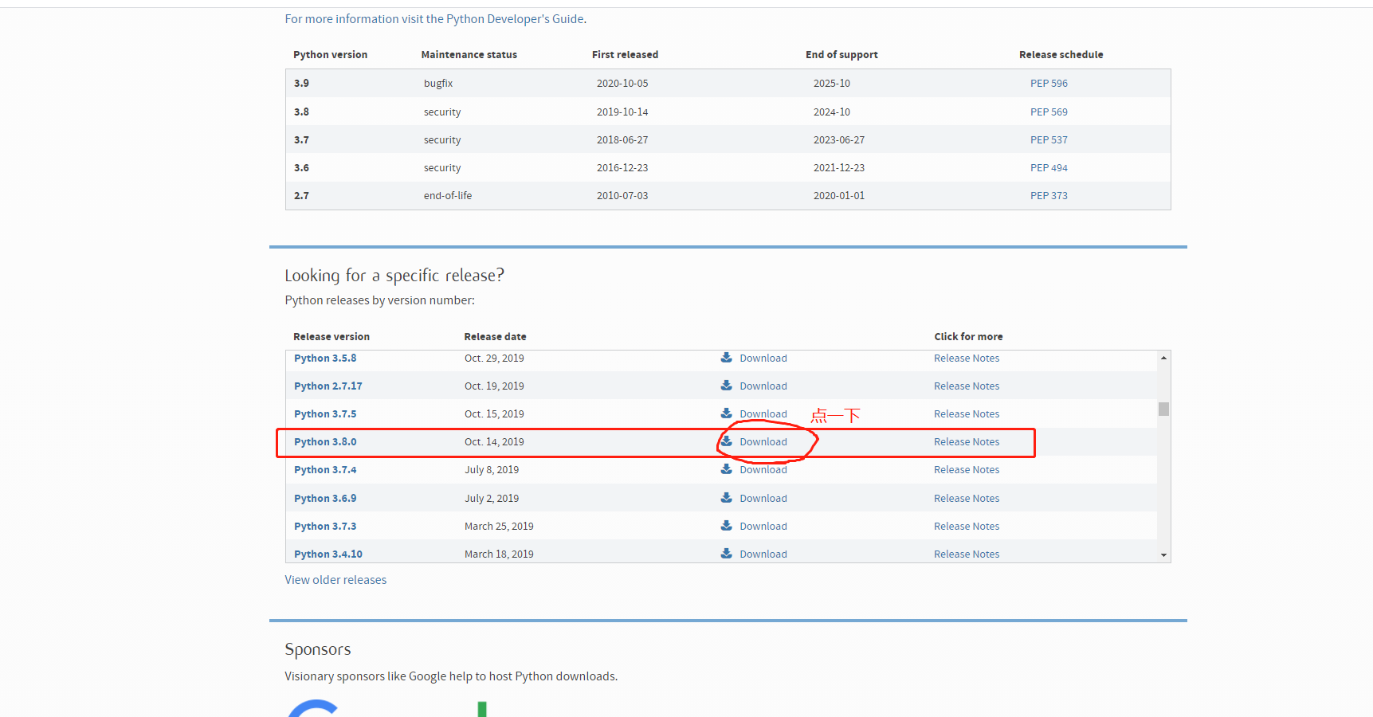1373x717 pixels.
Task: Click Download text for Python 2.7.17
Action: click(x=763, y=386)
